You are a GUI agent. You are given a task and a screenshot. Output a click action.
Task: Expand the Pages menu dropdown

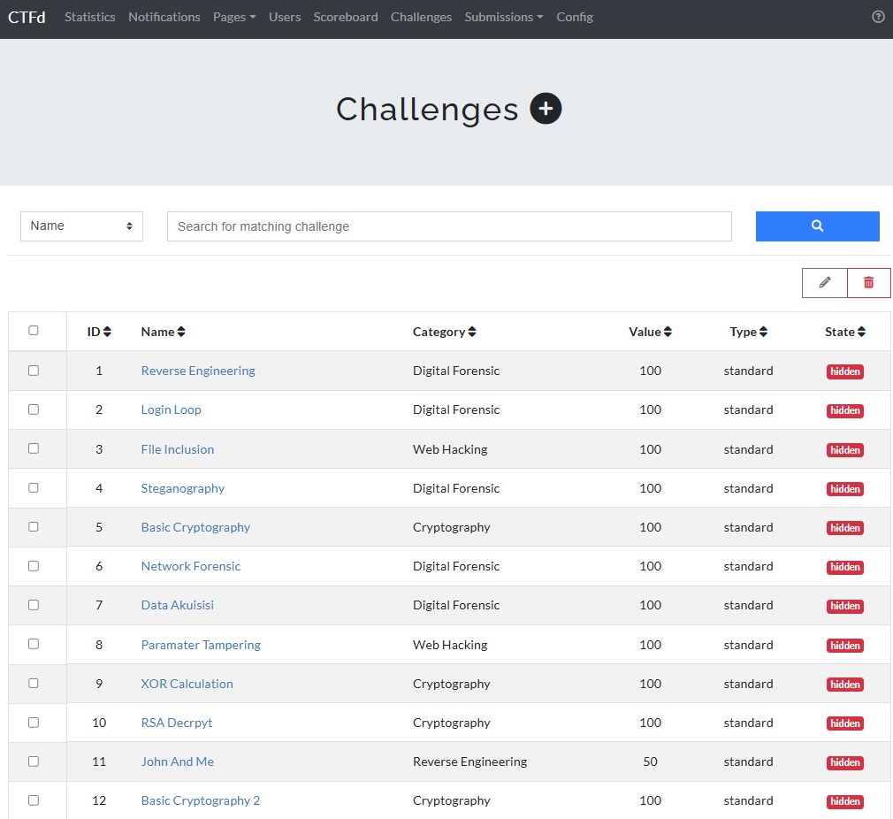pos(234,17)
